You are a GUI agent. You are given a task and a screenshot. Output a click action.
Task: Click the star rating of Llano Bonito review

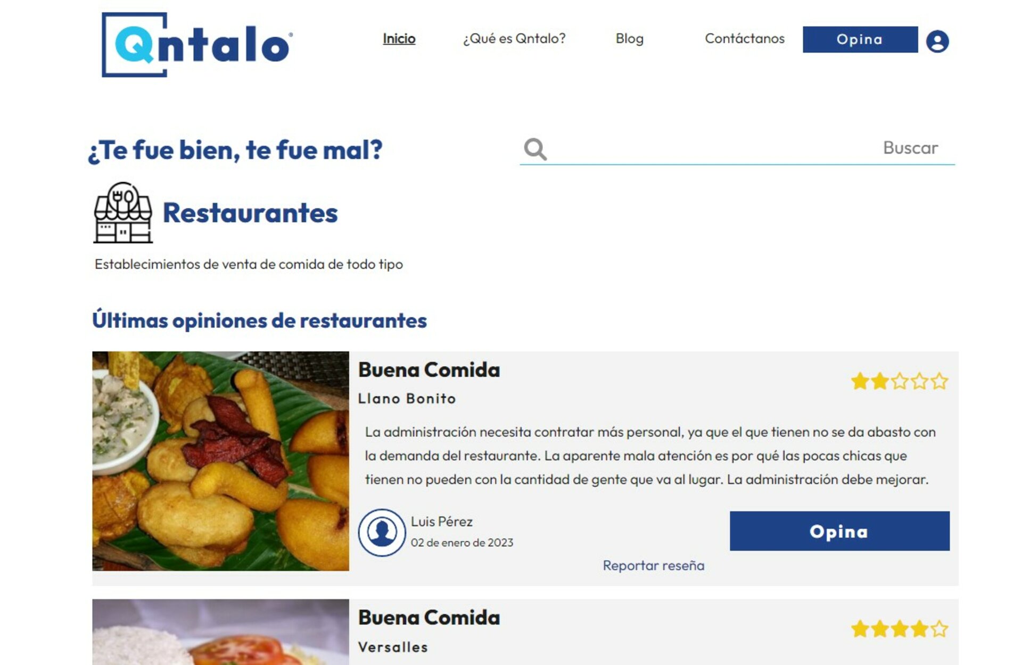pos(900,381)
